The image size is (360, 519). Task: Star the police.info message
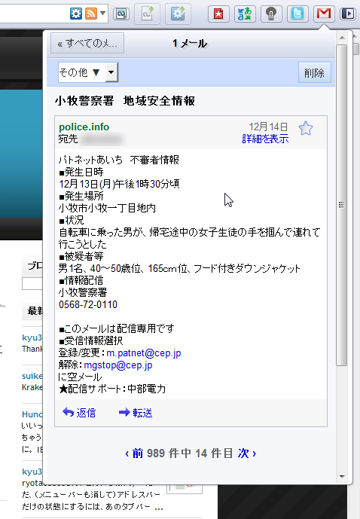pos(306,129)
